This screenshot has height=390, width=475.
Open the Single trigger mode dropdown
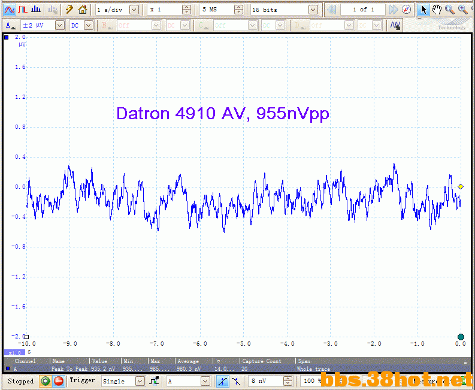pyautogui.click(x=140, y=381)
